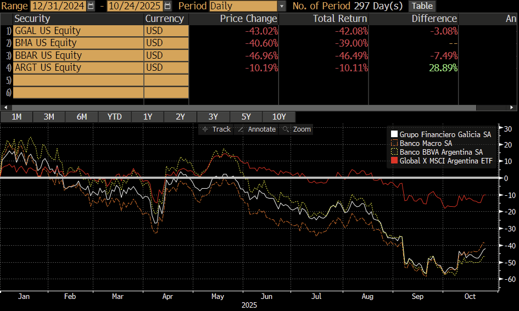The height and width of the screenshot is (311, 519).
Task: Click the USD currency cell for ARGT
Action: [166, 67]
